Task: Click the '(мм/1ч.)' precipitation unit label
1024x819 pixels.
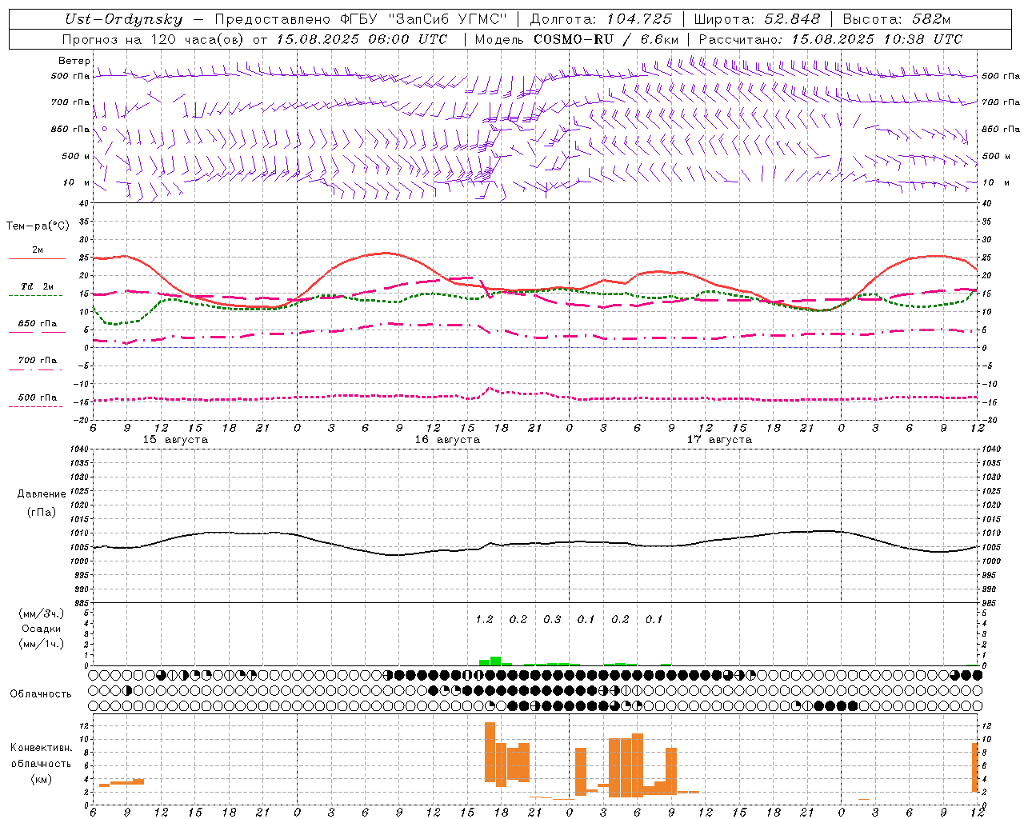Action: point(41,644)
